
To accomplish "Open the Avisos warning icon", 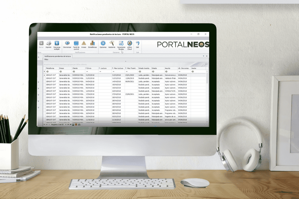I will (x=84, y=44).
